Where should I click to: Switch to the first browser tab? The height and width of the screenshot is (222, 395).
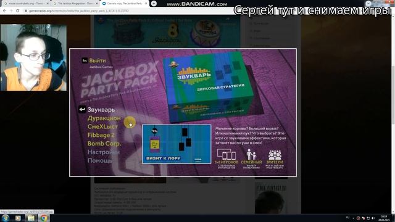26,4
